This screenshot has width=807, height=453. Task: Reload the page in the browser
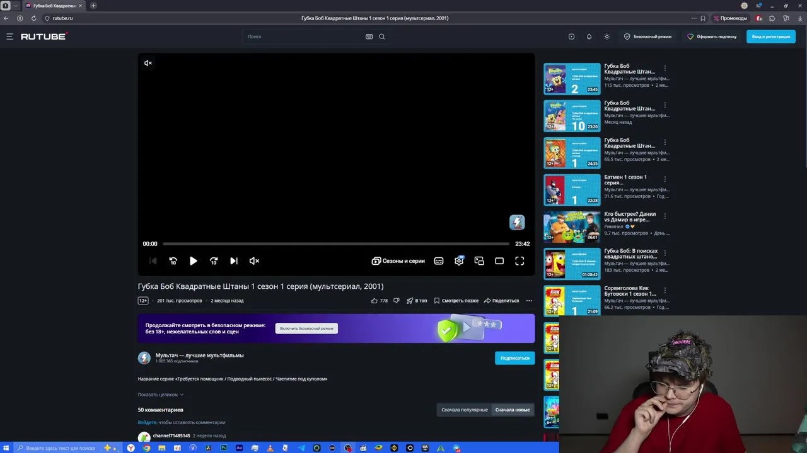coord(33,18)
